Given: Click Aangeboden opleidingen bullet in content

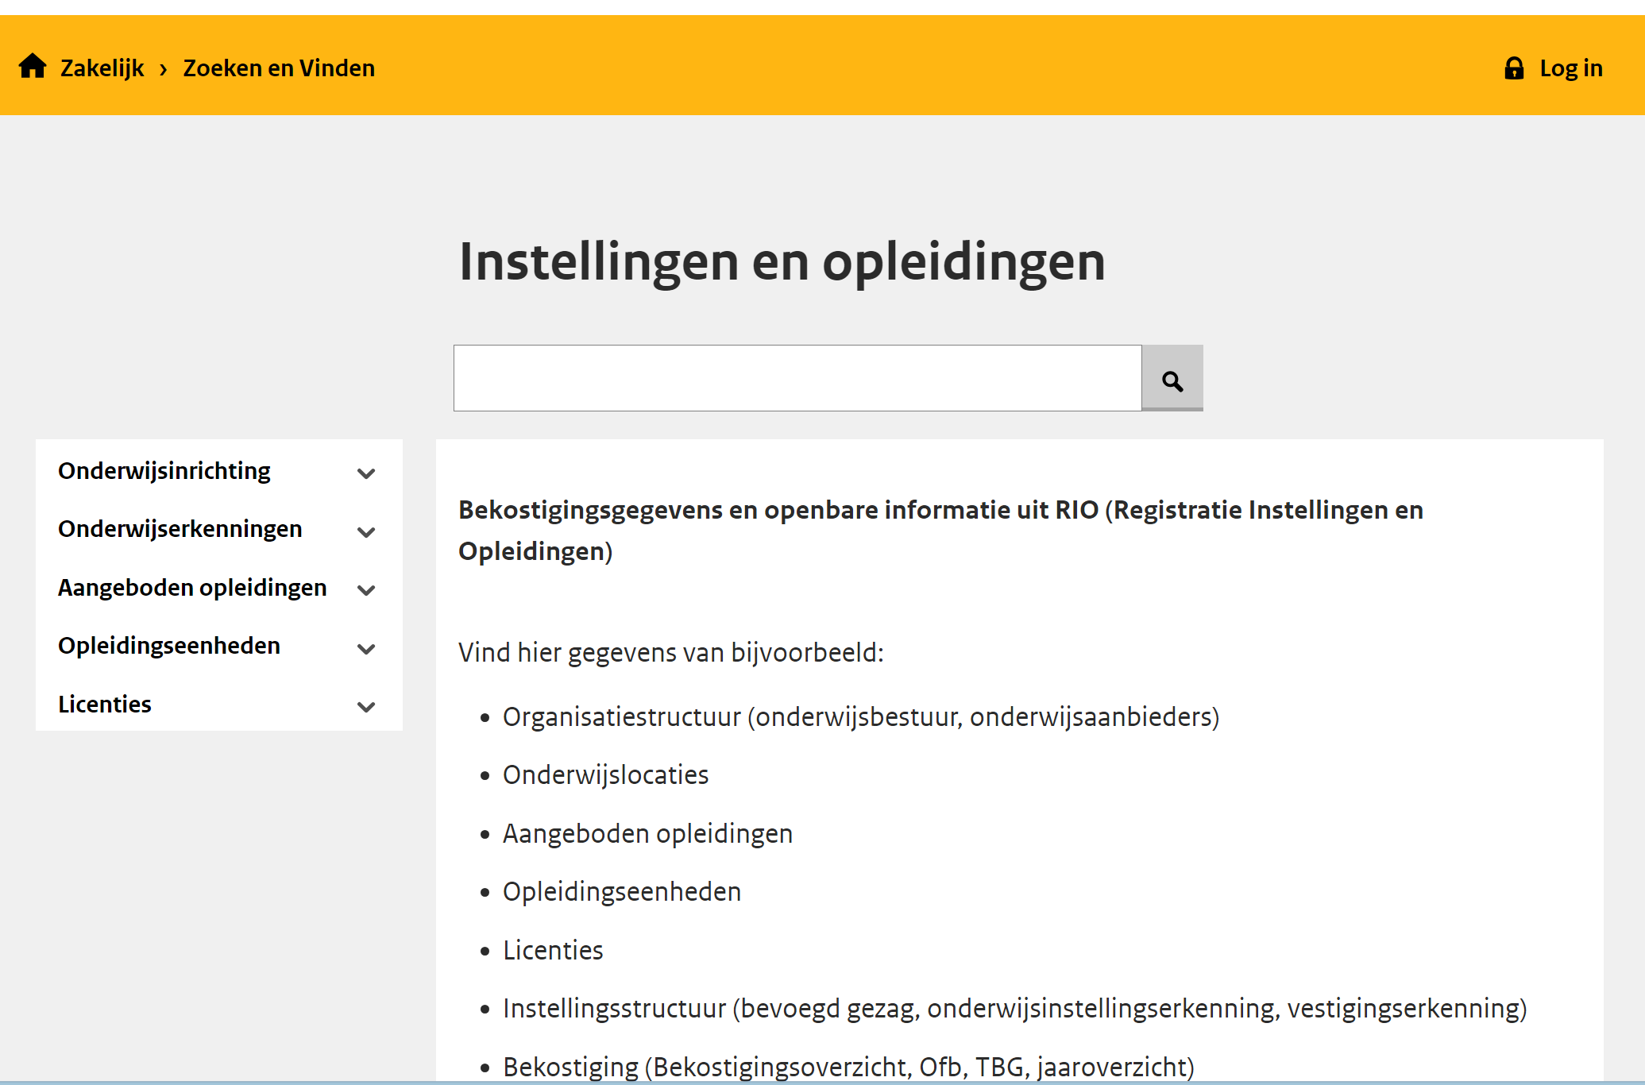Looking at the screenshot, I should [x=647, y=834].
